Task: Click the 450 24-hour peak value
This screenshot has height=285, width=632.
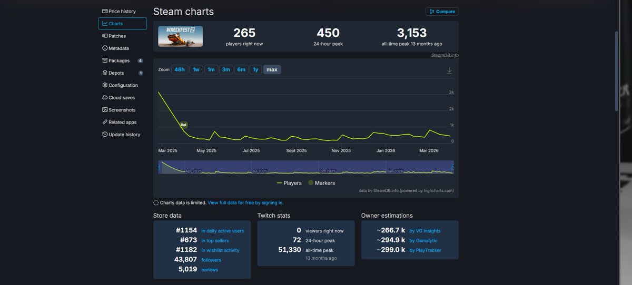Action: click(328, 33)
